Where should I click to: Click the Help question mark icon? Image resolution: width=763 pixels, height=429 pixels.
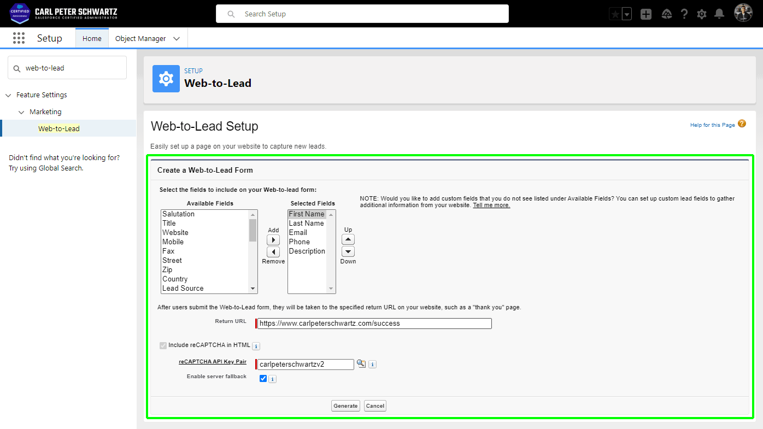click(684, 14)
